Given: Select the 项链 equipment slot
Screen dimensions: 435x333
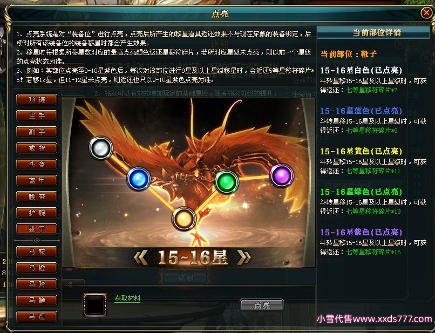Looking at the screenshot, I should click(x=37, y=100).
